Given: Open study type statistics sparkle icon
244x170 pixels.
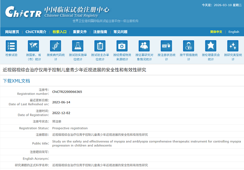Looking at the screenshot, I should 233,46.
